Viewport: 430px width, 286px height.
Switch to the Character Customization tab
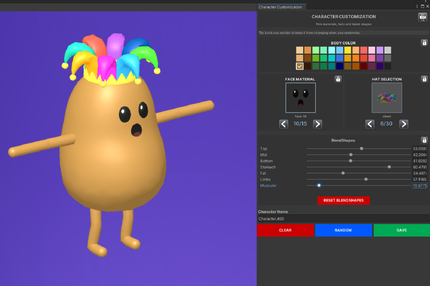click(281, 6)
